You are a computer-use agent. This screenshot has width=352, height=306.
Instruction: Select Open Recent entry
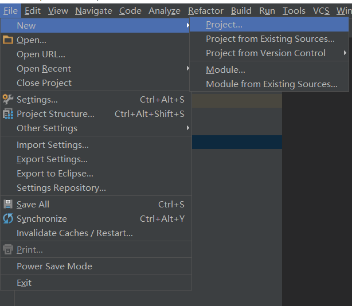(x=96, y=68)
